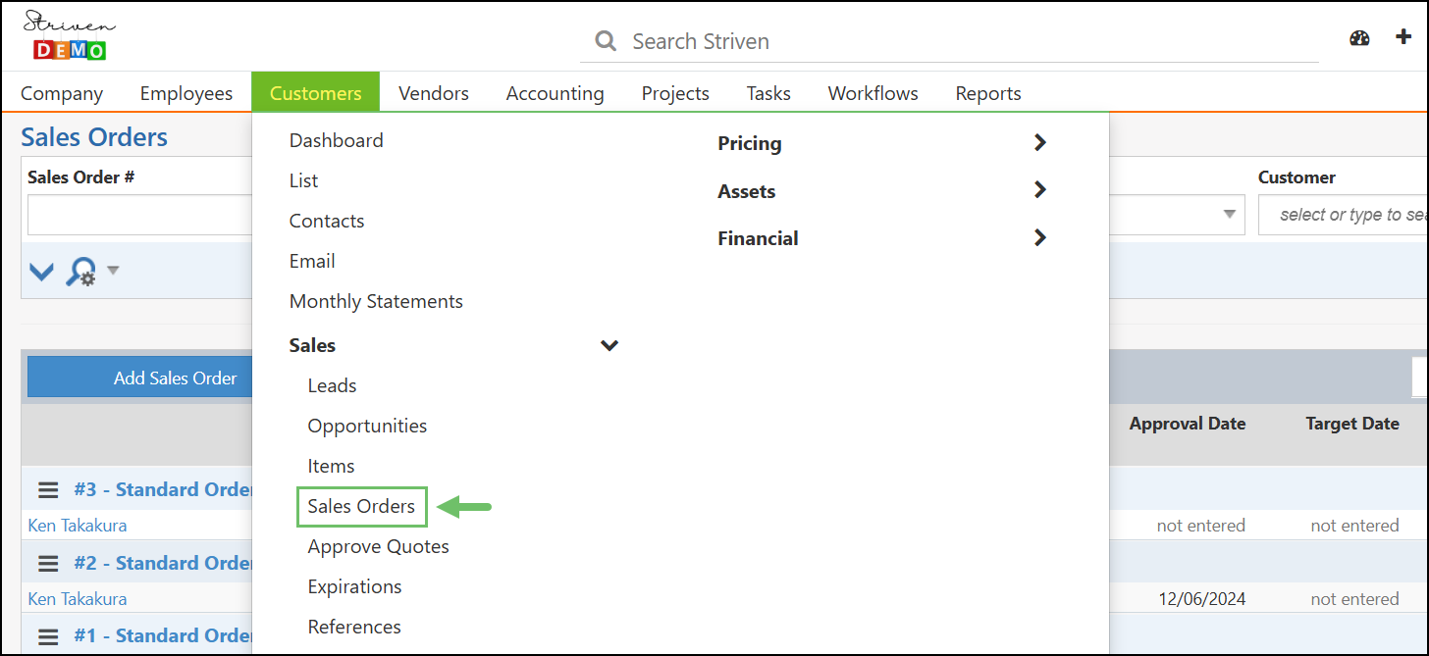Click the Sales Orders page heading

[x=94, y=137]
